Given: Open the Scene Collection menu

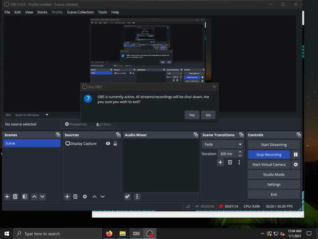Looking at the screenshot, I should click(x=80, y=12).
